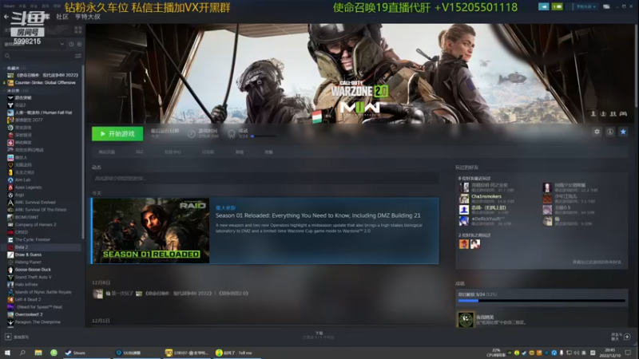Switch to Steam taskbar button
The width and height of the screenshot is (639, 359).
point(86,353)
